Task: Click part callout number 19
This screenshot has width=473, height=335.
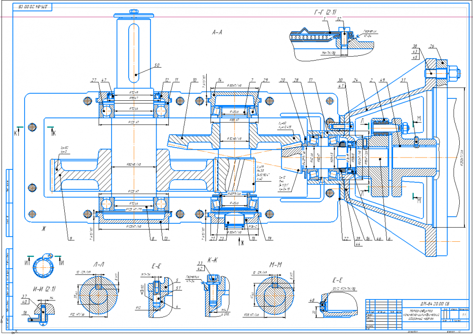Action: (269, 238)
